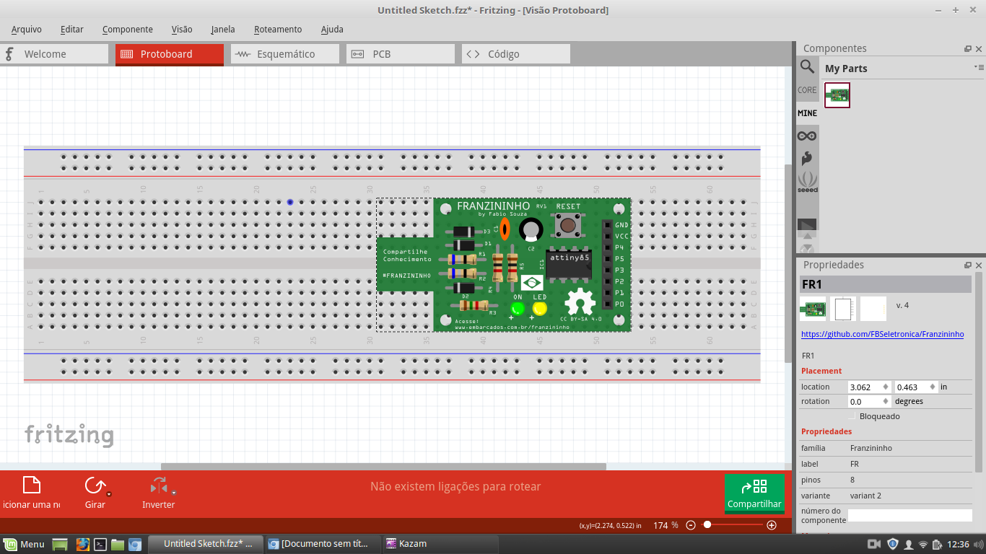
Task: Expand the Inverter options arrow
Action: tap(174, 494)
